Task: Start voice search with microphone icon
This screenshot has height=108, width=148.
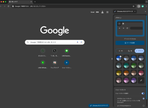Action: pyautogui.click(x=77, y=42)
